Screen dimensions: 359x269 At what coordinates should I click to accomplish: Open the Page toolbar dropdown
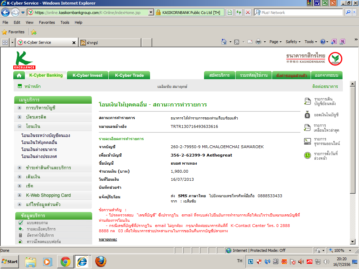276,42
